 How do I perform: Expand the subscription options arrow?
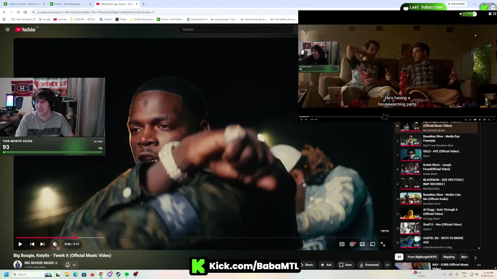74,265
